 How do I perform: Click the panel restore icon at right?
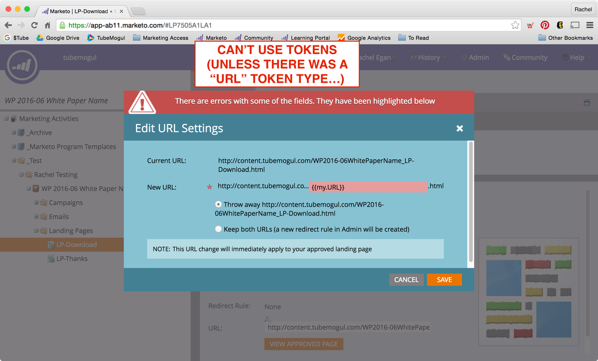click(587, 102)
